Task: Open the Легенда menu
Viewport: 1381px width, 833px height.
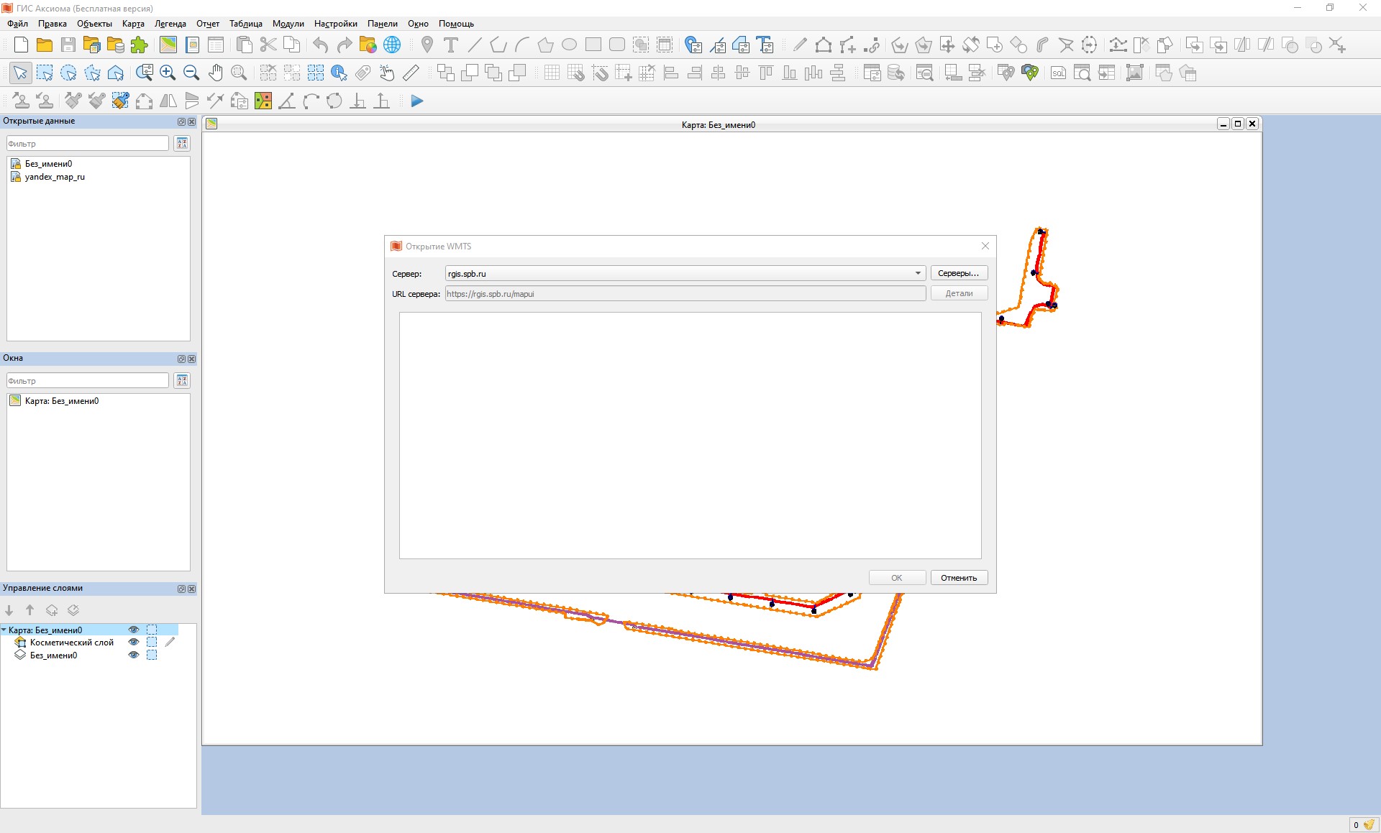Action: point(170,24)
